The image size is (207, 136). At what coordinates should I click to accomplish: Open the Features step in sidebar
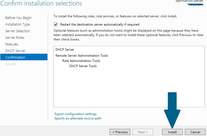tap(12, 44)
